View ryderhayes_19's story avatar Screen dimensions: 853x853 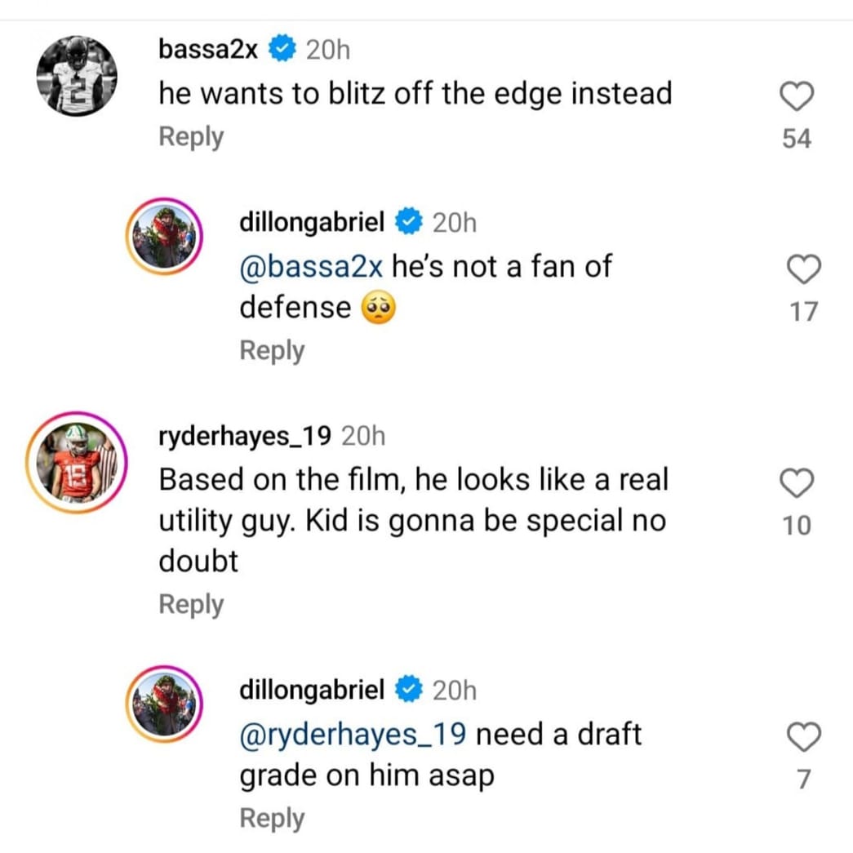77,462
